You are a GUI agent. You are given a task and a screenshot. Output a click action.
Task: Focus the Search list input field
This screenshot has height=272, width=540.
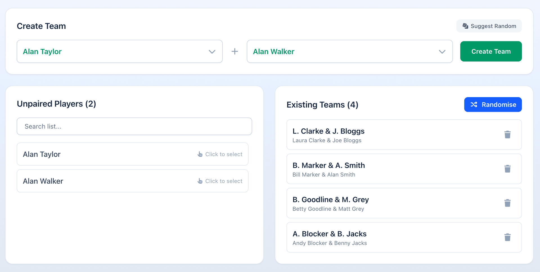134,126
